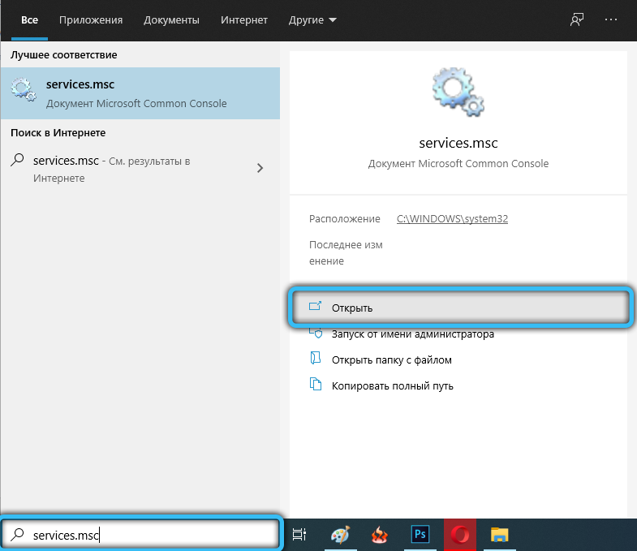The image size is (637, 551).
Task: Switch to Opera browser in taskbar
Action: pos(460,535)
